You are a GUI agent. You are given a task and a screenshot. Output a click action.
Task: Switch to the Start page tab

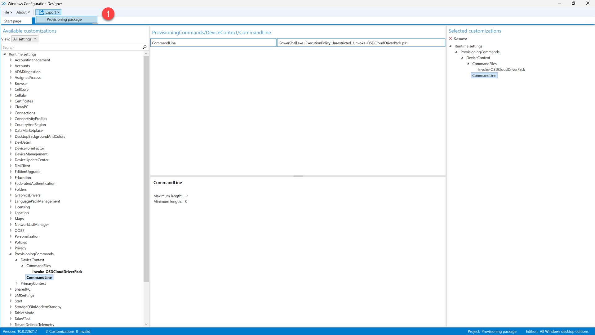[13, 21]
